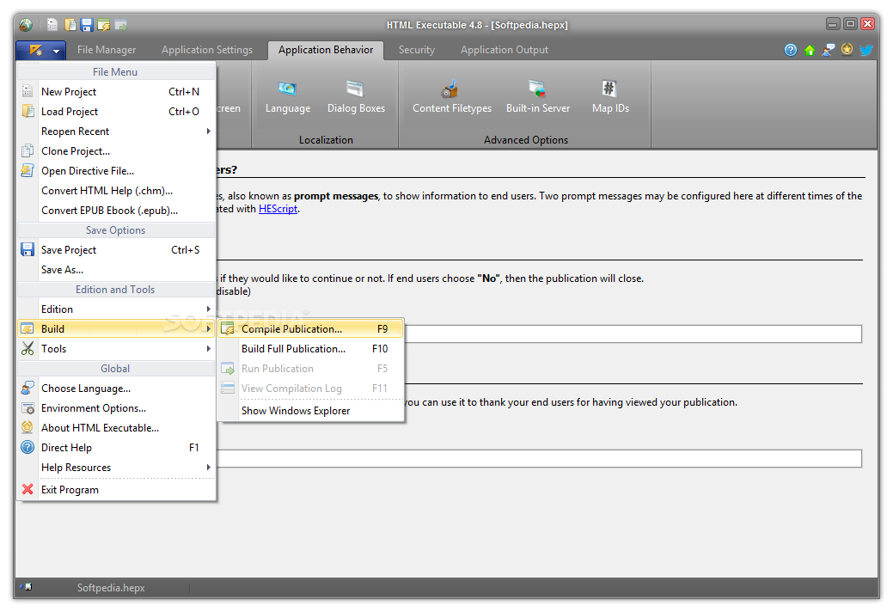Click the gold star badge icon
The height and width of the screenshot is (612, 893).
(847, 50)
